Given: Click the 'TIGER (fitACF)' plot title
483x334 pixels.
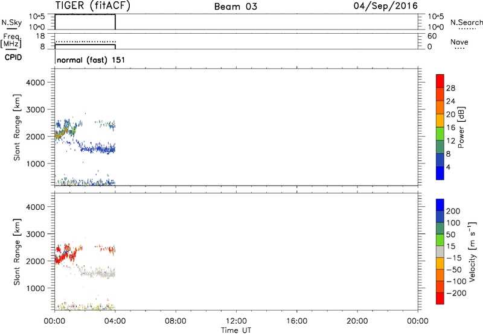Looking at the screenshot, I should click(92, 5).
